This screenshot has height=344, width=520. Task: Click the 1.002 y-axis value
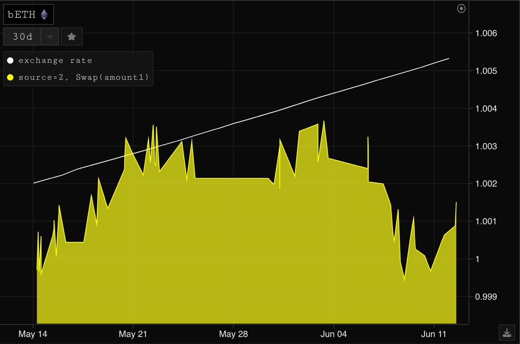click(x=486, y=184)
